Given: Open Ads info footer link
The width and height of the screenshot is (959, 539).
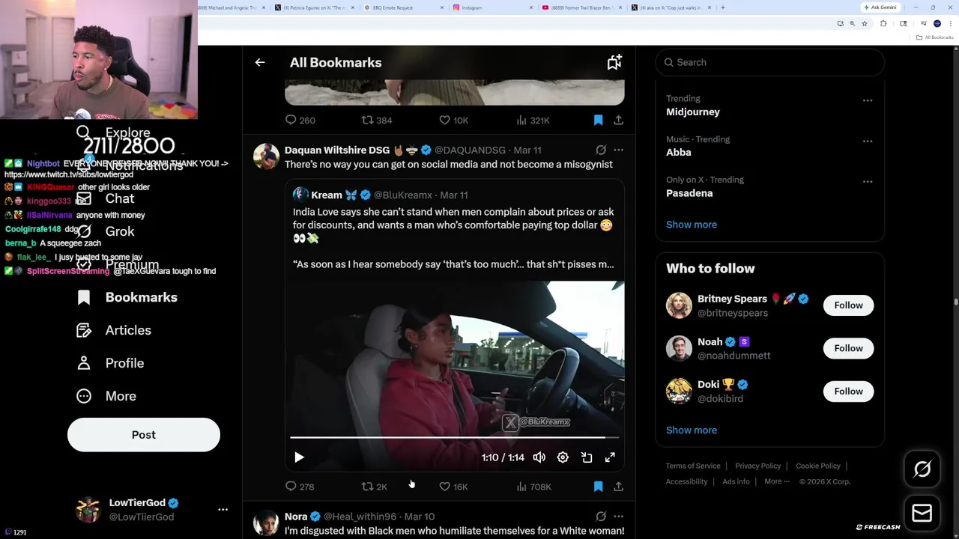Looking at the screenshot, I should click(x=736, y=481).
